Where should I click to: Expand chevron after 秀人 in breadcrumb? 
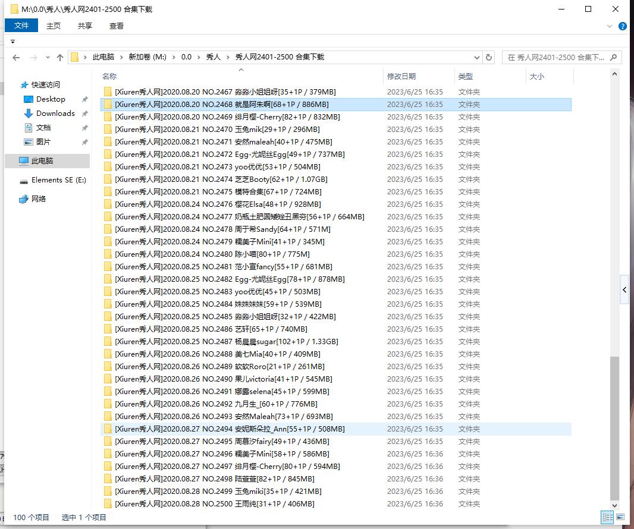[228, 58]
